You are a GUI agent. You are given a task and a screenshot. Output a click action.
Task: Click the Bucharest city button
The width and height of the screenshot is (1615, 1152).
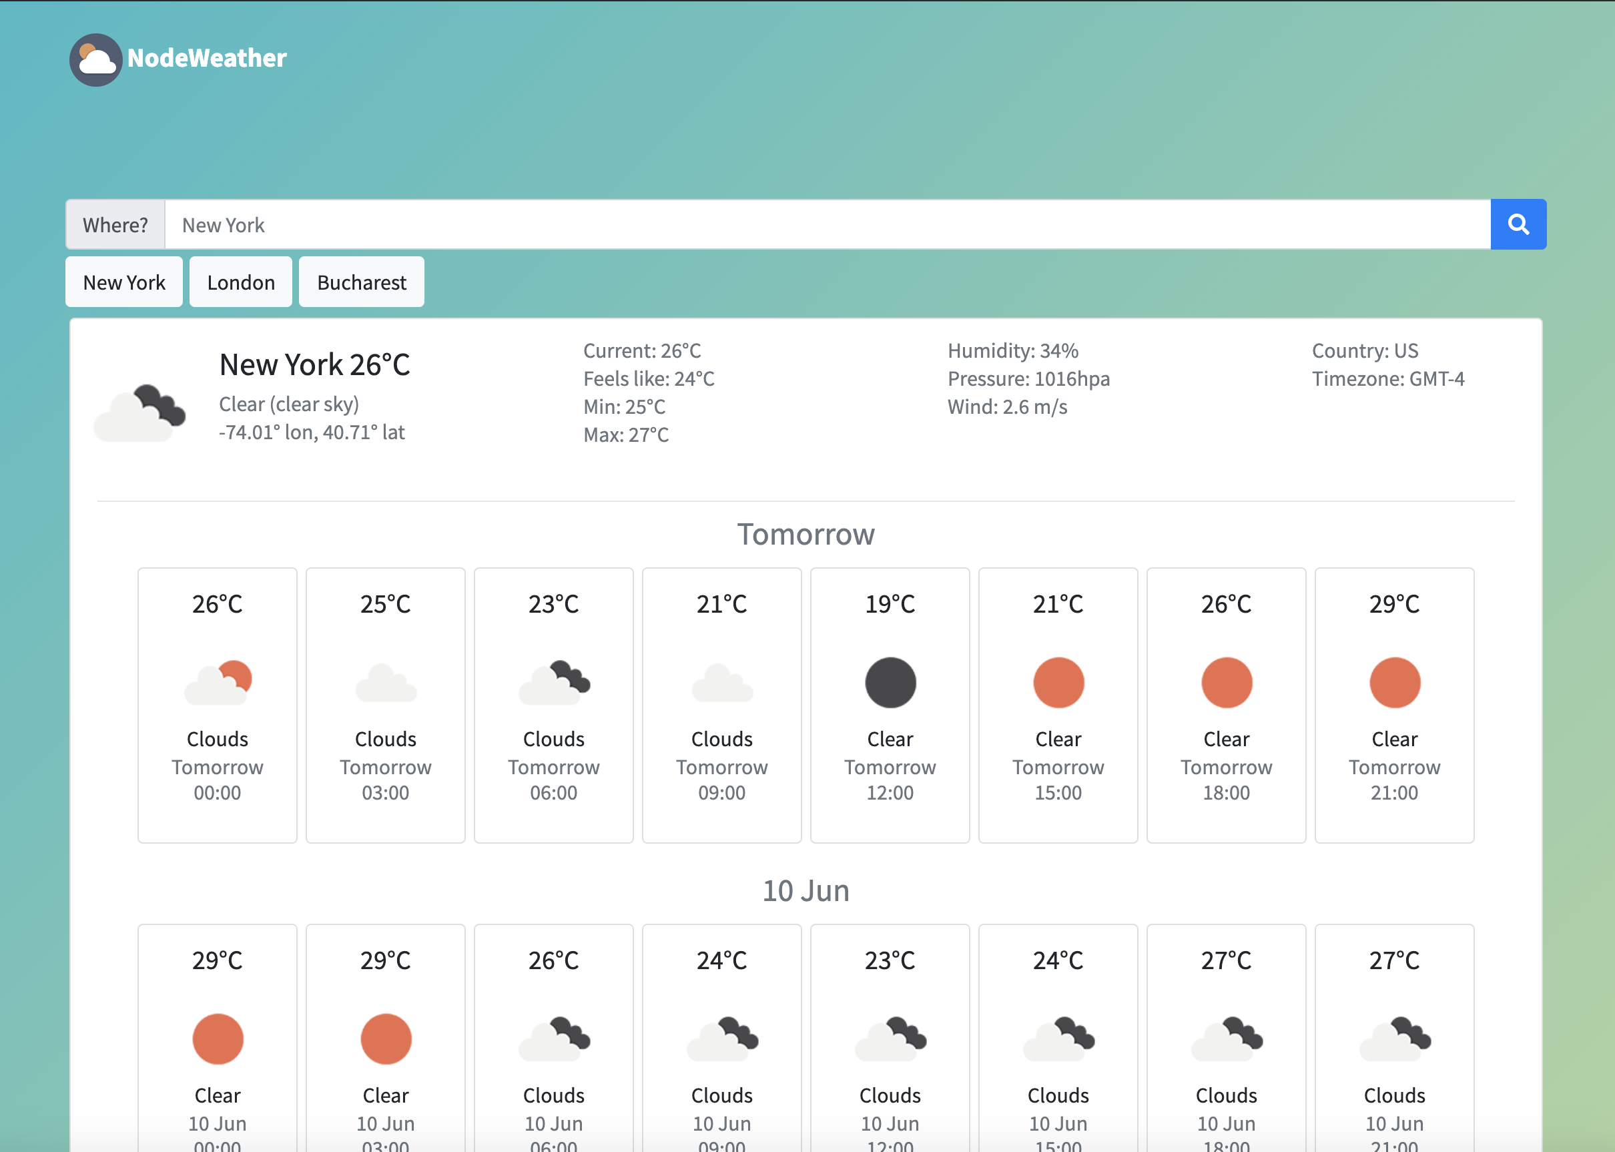pyautogui.click(x=362, y=282)
